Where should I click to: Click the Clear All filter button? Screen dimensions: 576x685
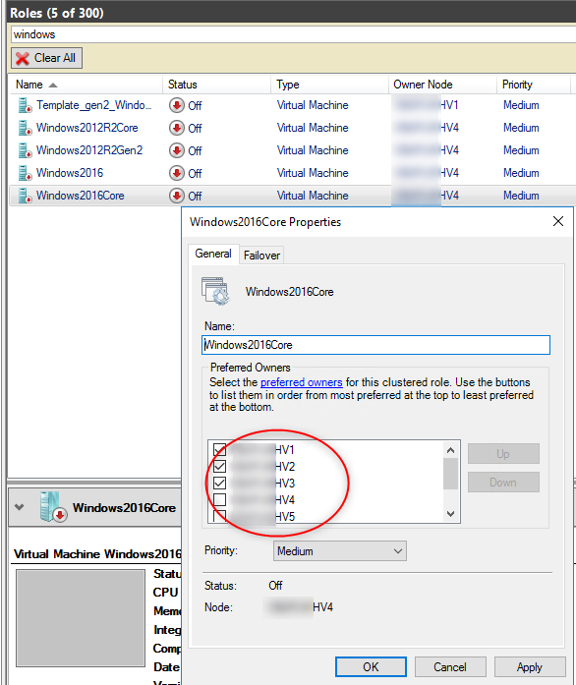tap(47, 58)
